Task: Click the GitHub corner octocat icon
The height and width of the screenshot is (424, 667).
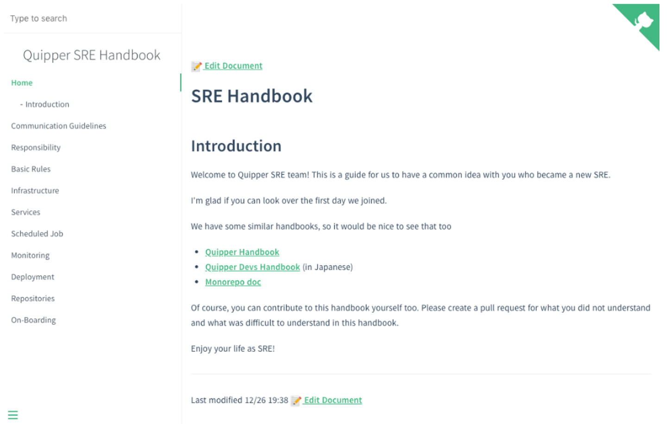Action: point(643,21)
